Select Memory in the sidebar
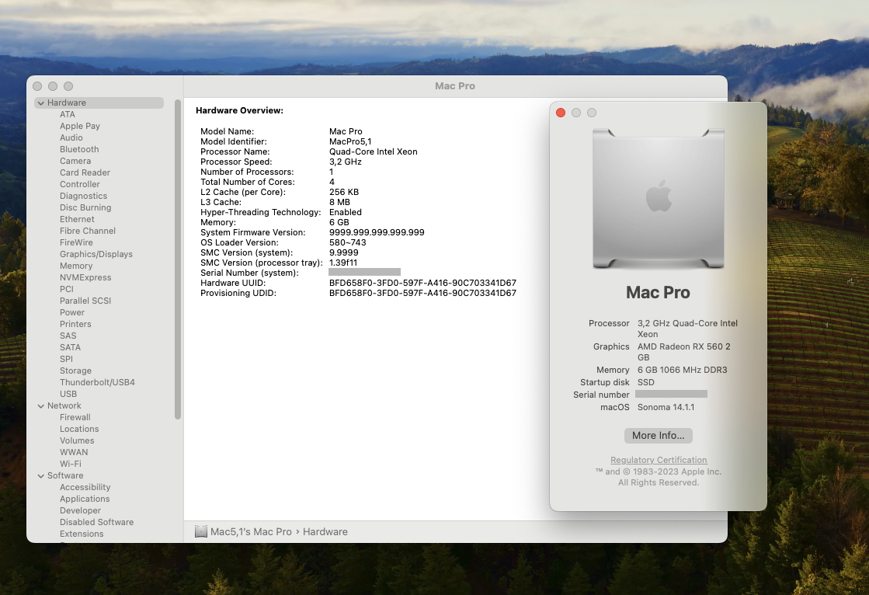Image resolution: width=869 pixels, height=595 pixels. tap(76, 266)
